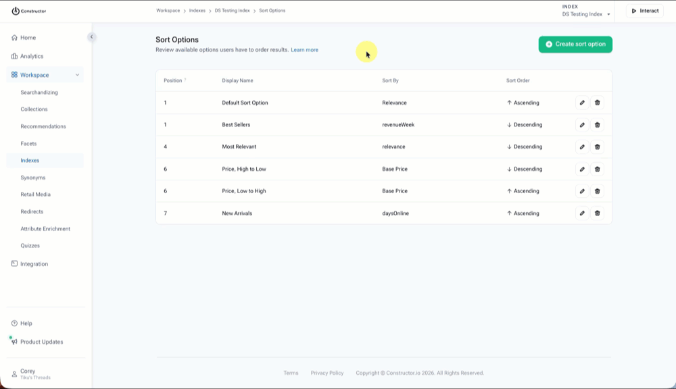This screenshot has width=676, height=389.
Task: Edit Price, High to Low option
Action: pos(582,169)
